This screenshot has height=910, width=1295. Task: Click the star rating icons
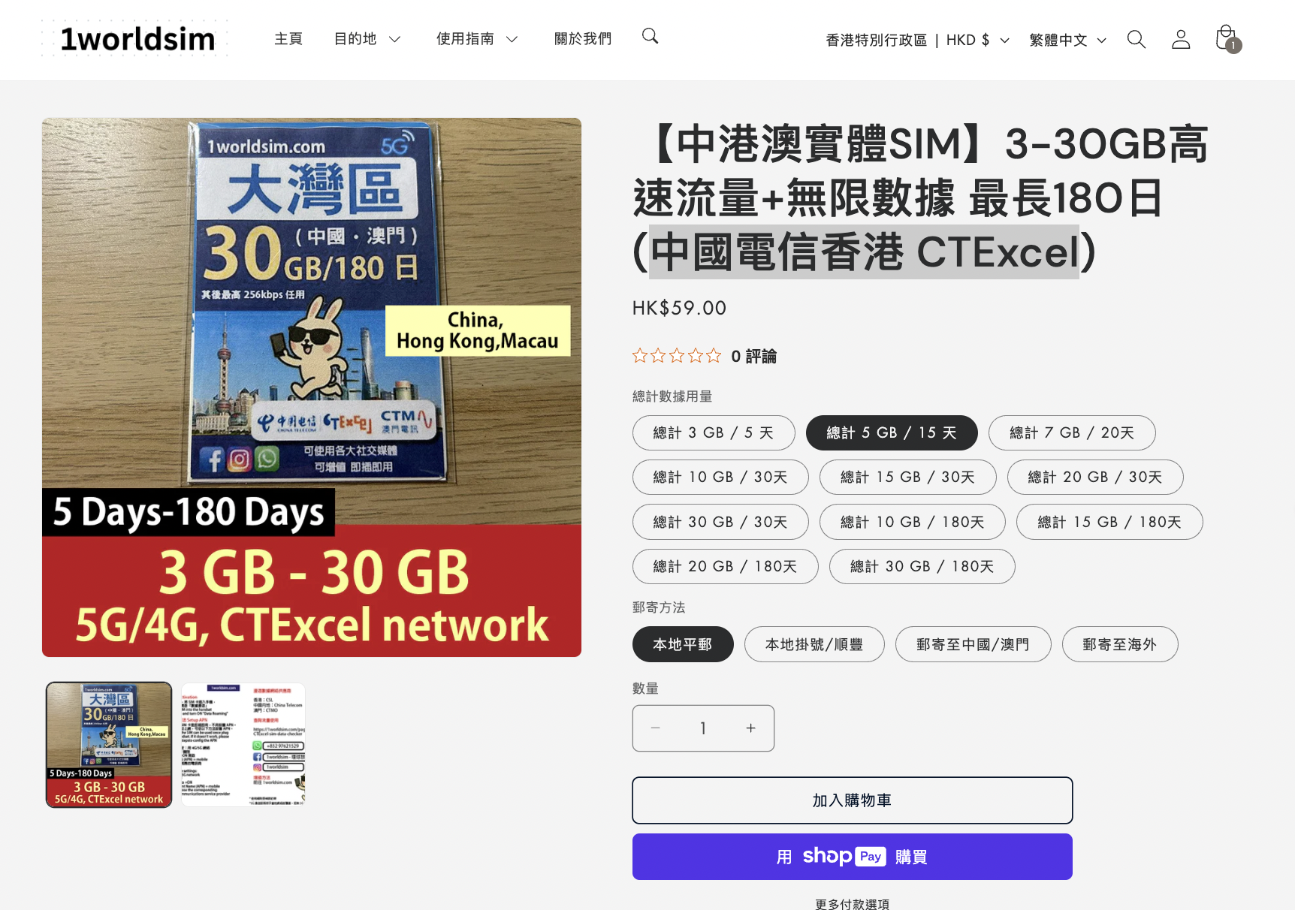[676, 356]
